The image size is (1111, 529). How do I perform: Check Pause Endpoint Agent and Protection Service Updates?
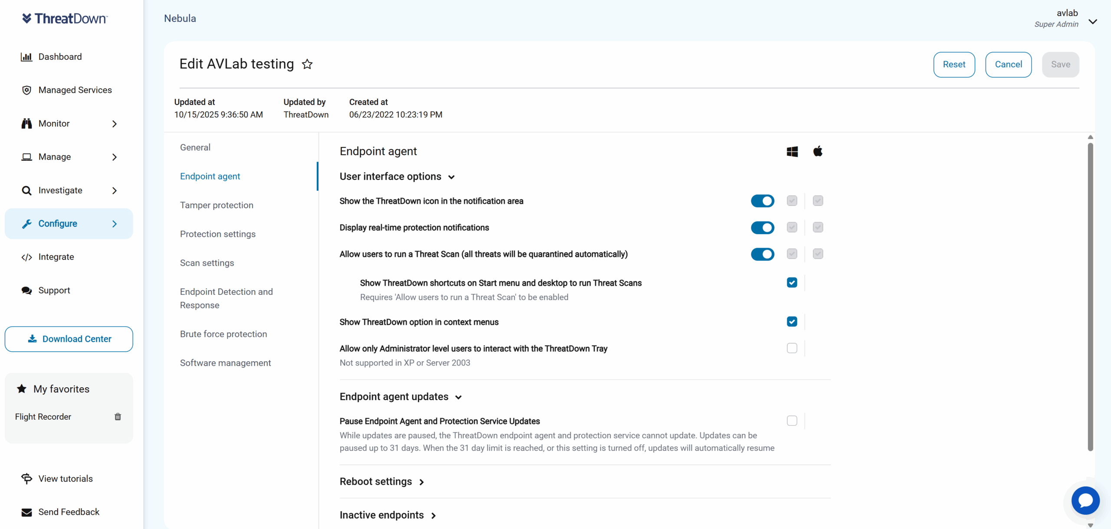click(792, 421)
